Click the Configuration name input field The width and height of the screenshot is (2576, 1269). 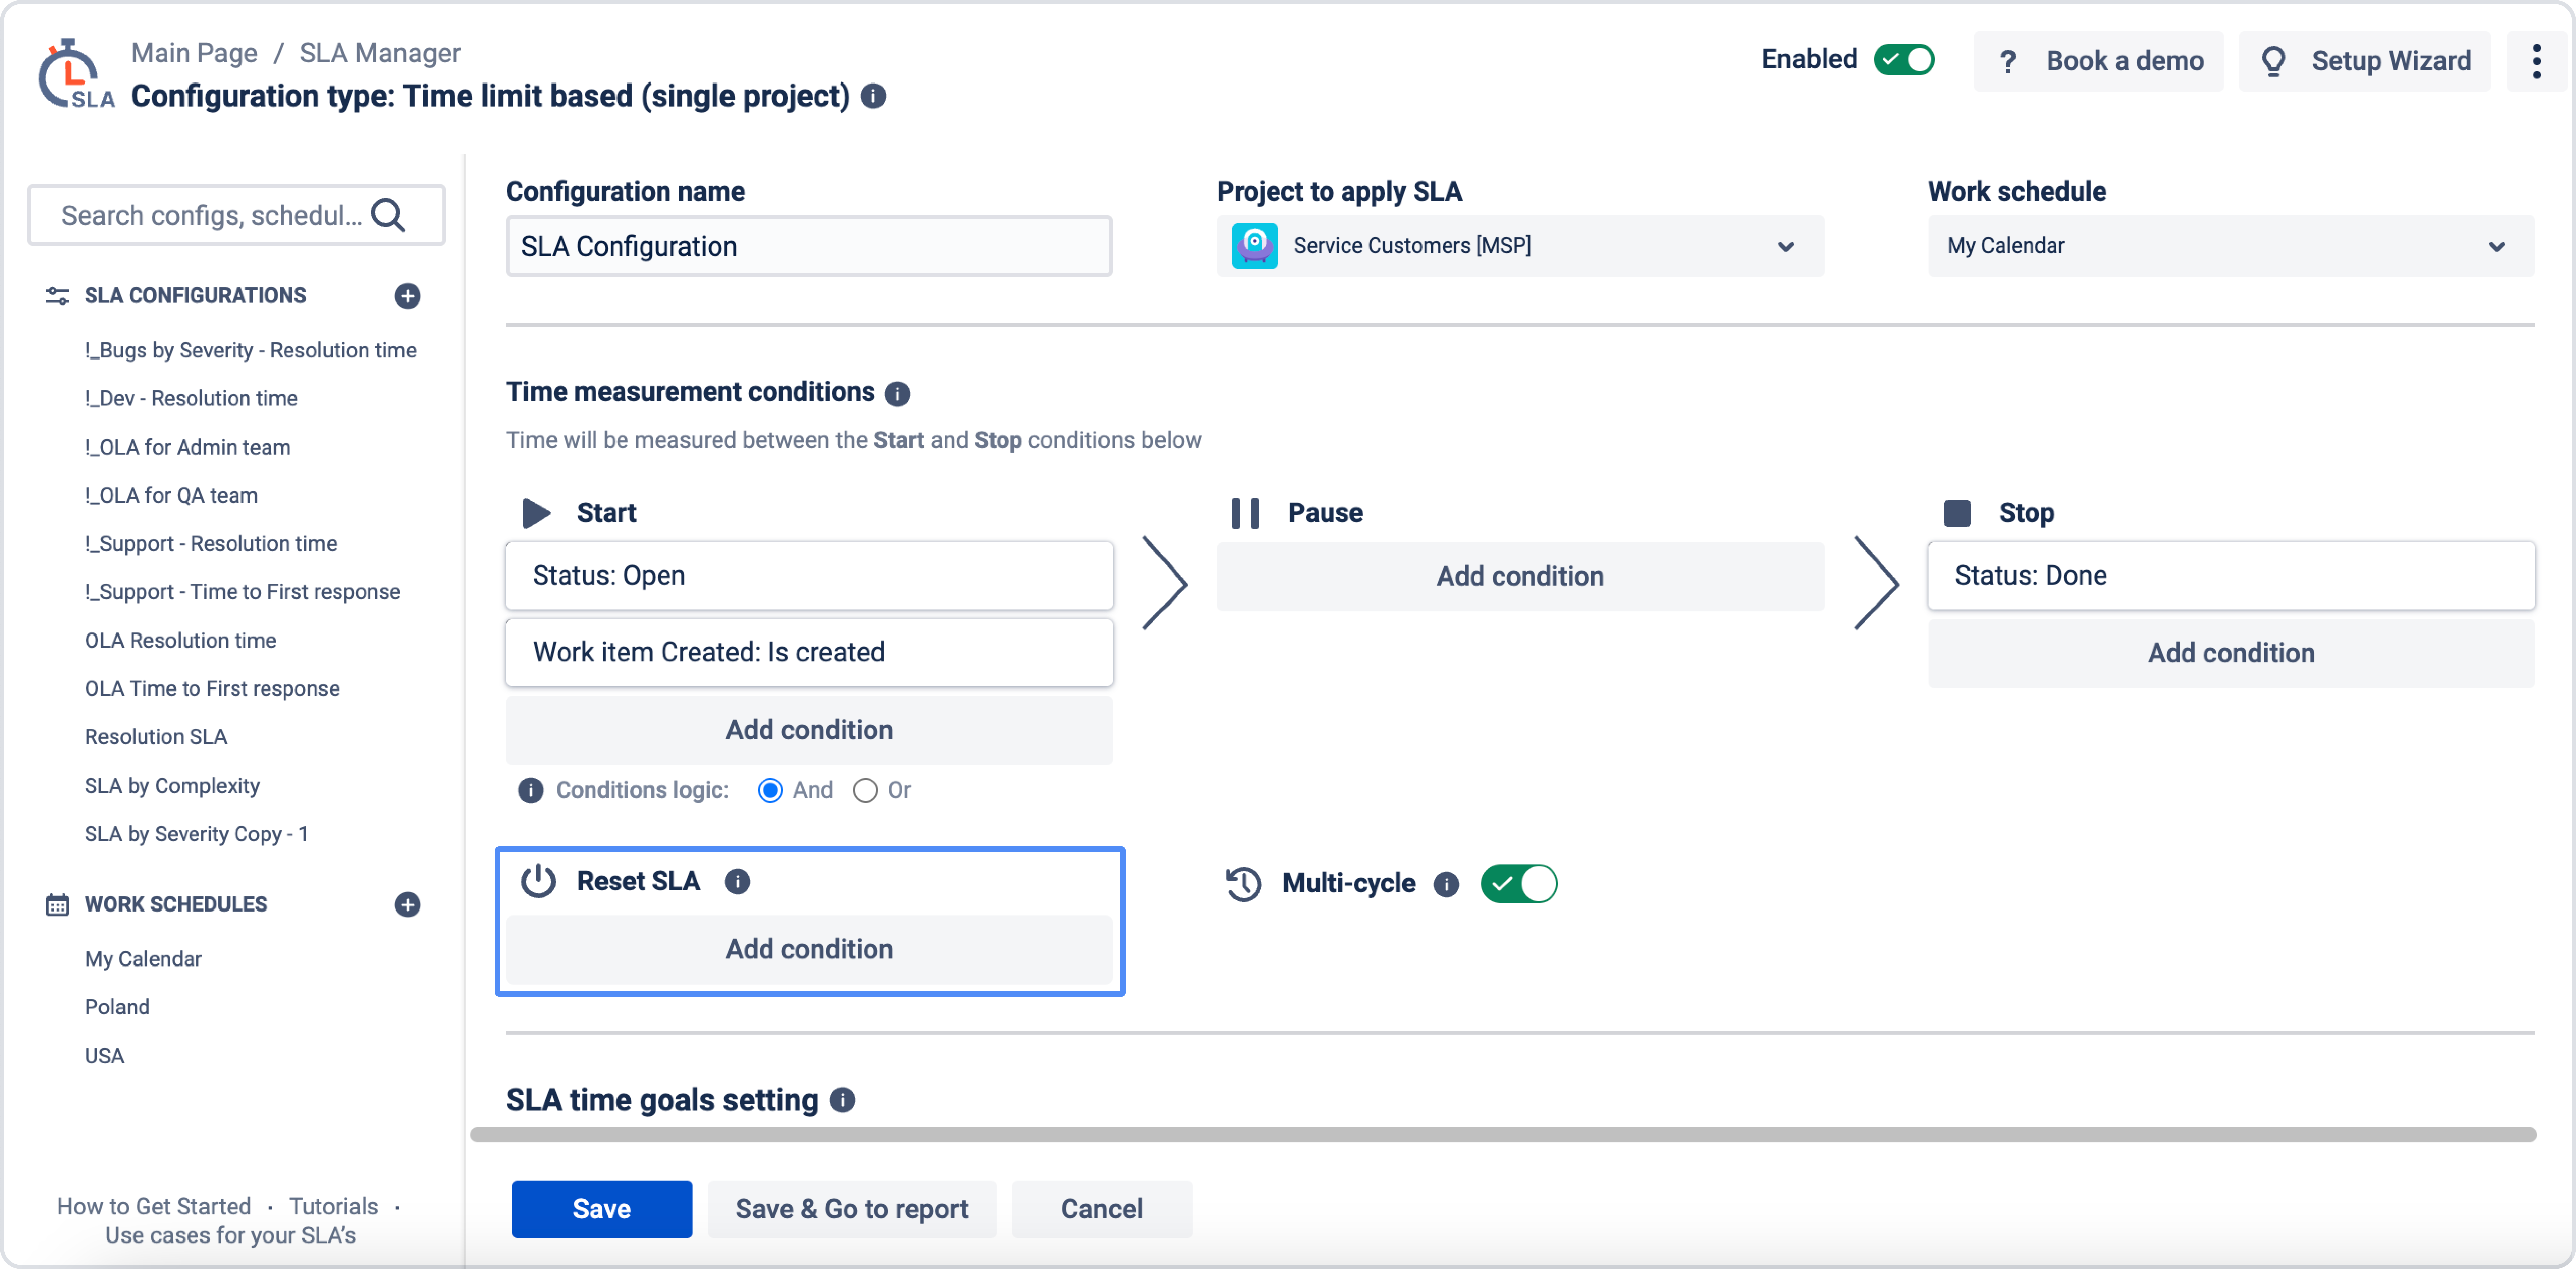click(808, 246)
